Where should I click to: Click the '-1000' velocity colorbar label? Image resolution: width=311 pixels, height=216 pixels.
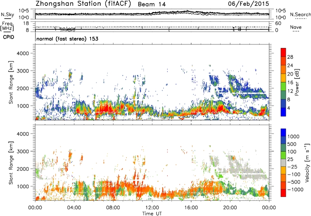(295, 189)
